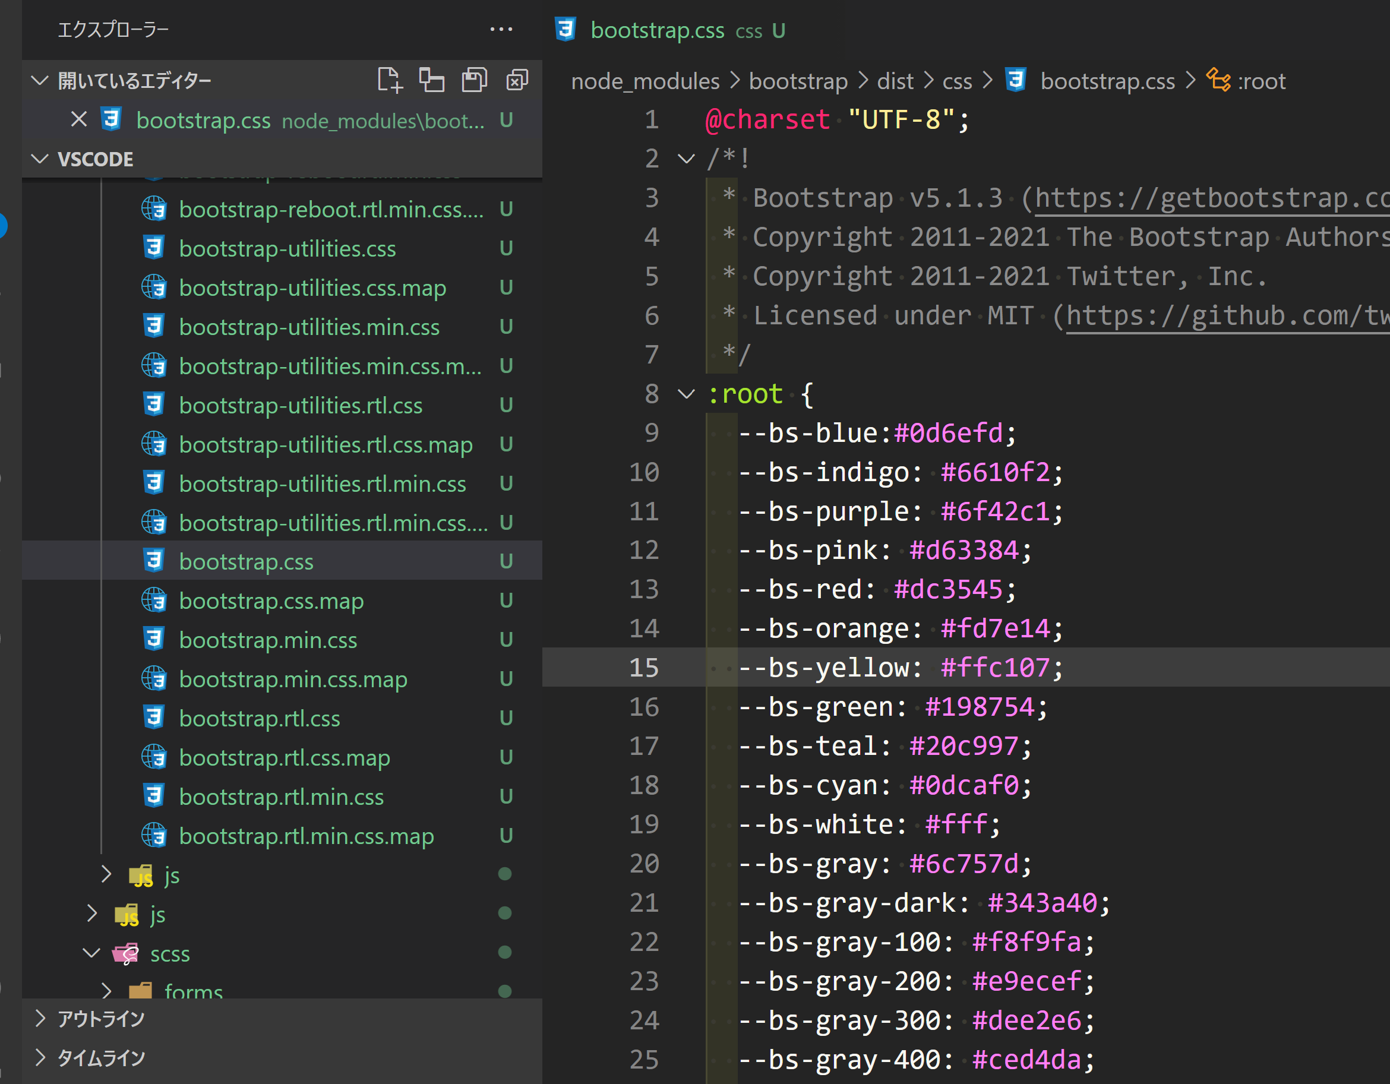
Task: Expand the Outline section
Action: pos(40,1019)
